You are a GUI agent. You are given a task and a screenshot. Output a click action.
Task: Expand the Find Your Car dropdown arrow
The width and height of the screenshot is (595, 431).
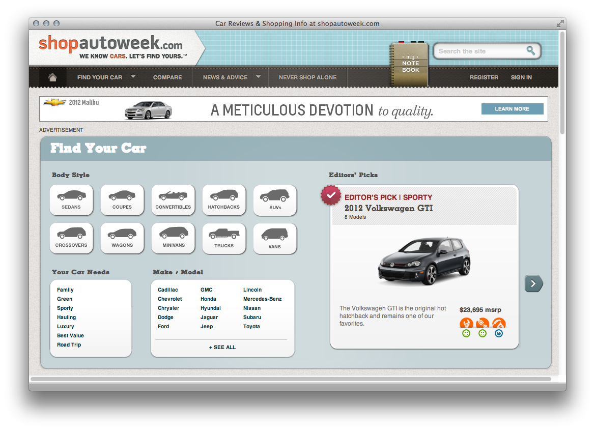133,77
